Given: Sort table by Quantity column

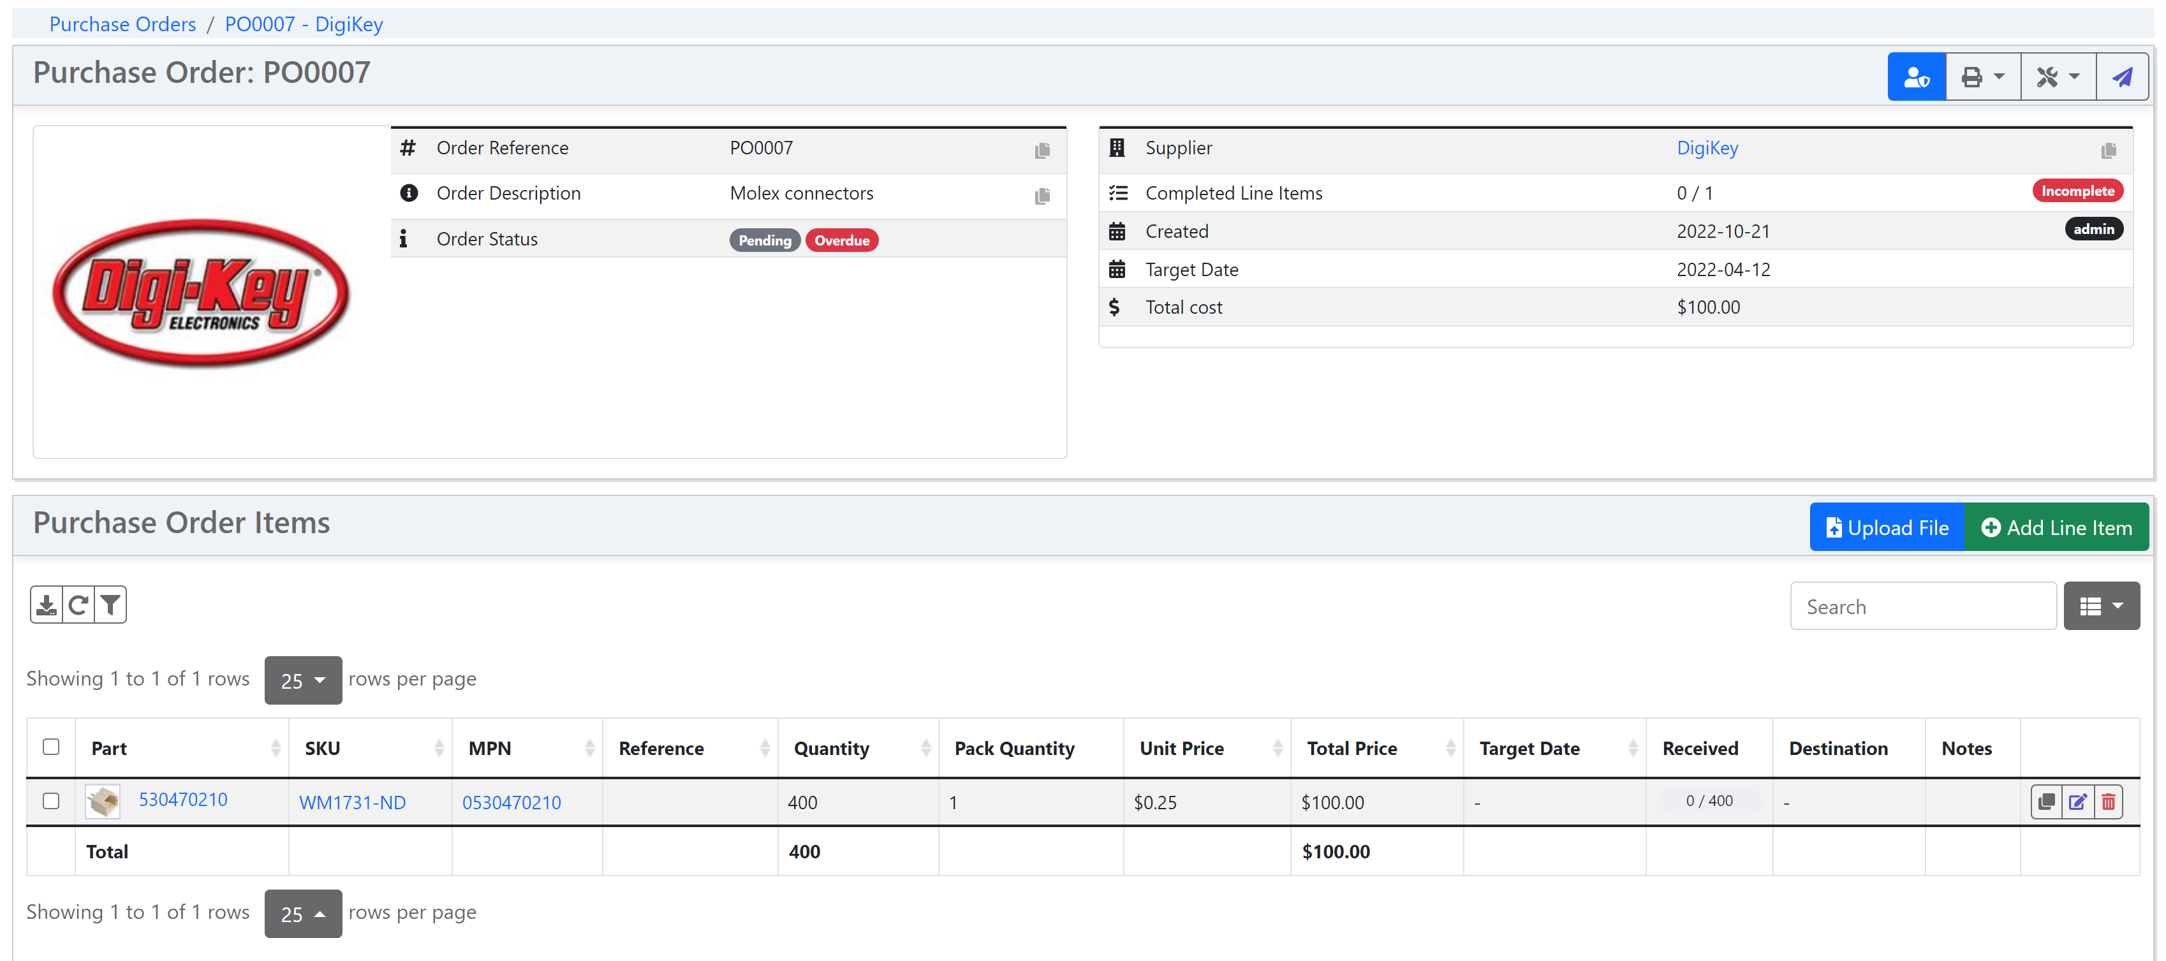Looking at the screenshot, I should click(x=858, y=747).
